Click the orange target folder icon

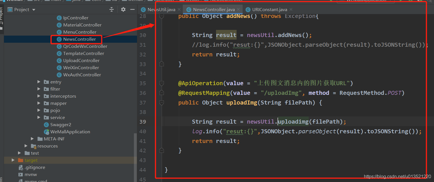tap(20, 160)
